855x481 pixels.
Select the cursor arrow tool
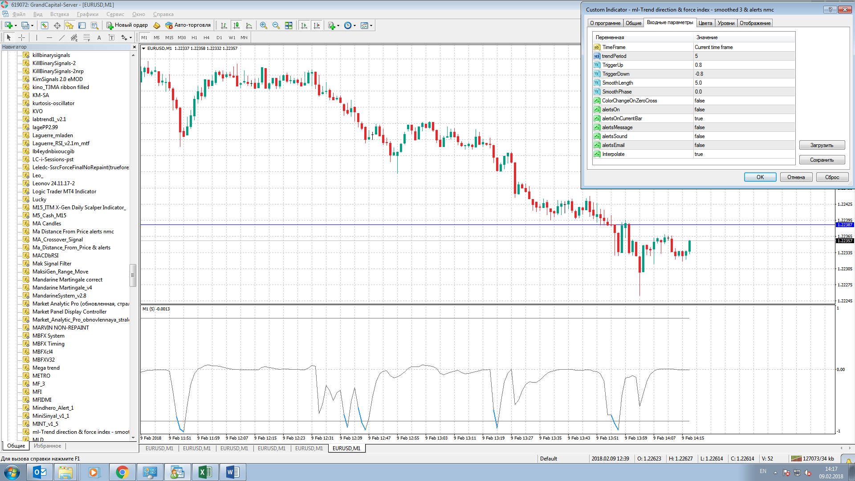8,37
